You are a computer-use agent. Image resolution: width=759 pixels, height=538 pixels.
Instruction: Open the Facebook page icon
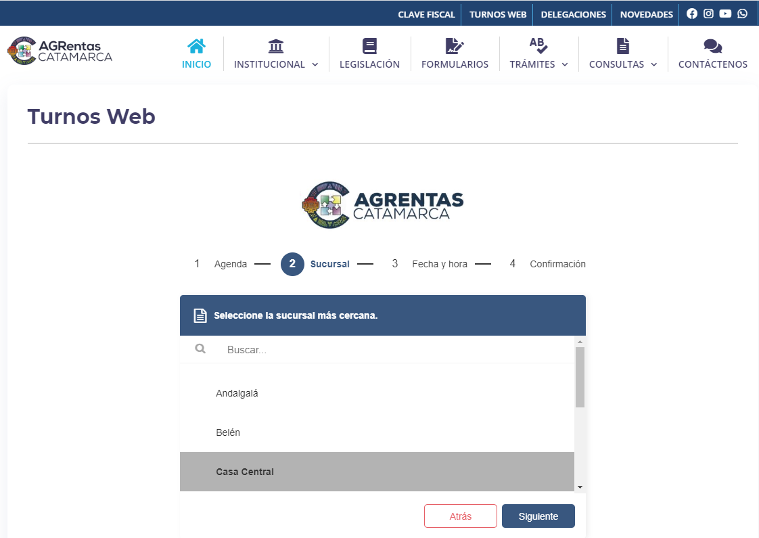pos(692,14)
